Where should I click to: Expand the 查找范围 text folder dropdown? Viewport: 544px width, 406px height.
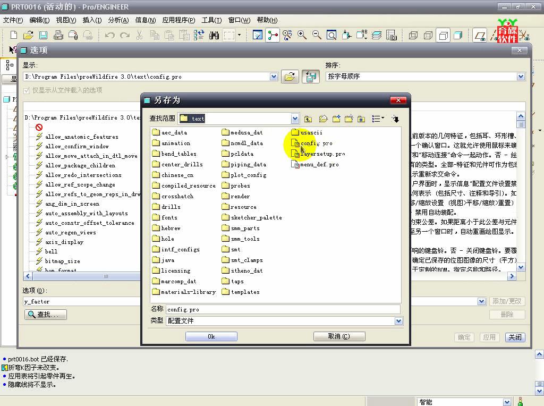tap(294, 119)
